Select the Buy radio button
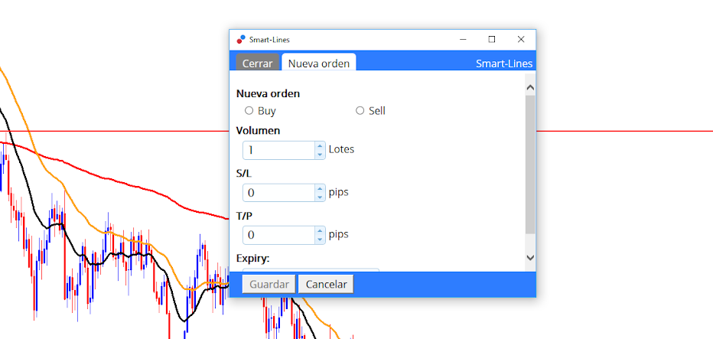Image resolution: width=713 pixels, height=339 pixels. coord(249,110)
